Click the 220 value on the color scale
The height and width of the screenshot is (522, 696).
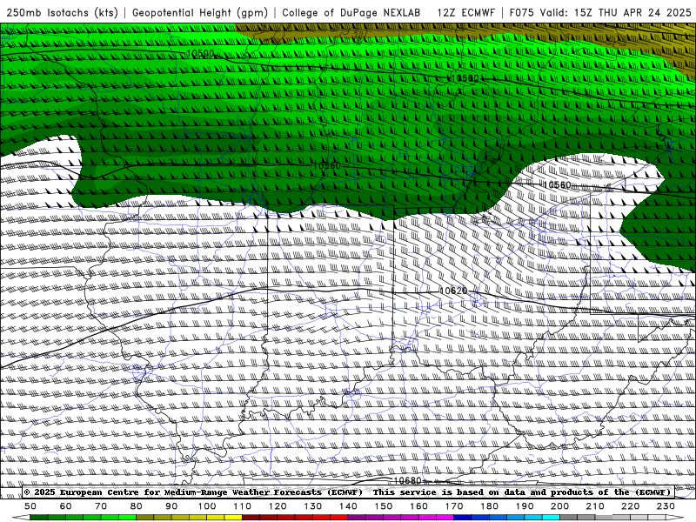[630, 506]
